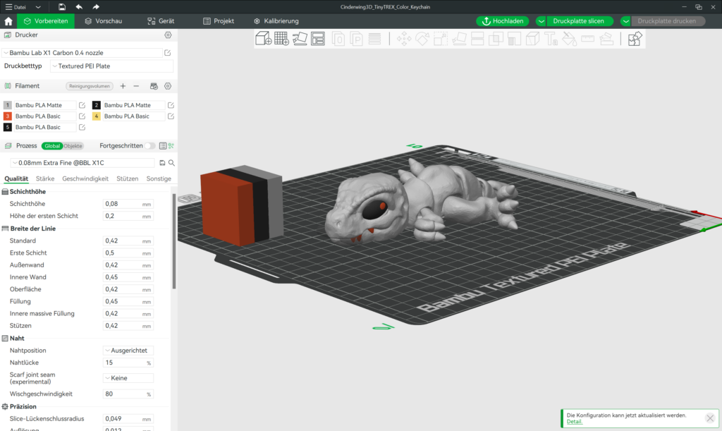Open the Druckplatte slicen dropdown arrow
The width and height of the screenshot is (722, 431).
[541, 21]
